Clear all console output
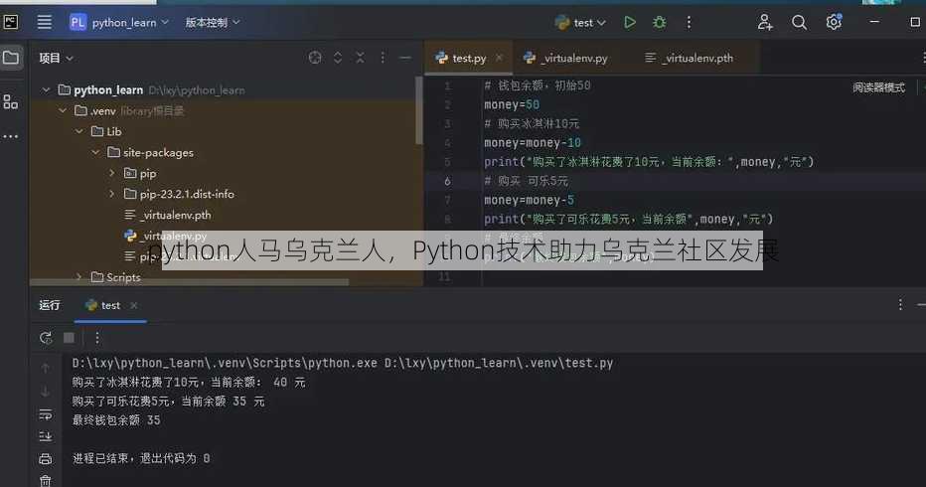Screen dimensions: 926x487 click(46, 480)
